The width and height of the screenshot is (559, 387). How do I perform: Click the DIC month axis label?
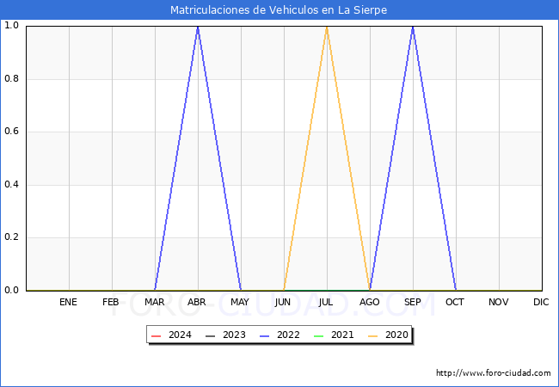point(541,302)
